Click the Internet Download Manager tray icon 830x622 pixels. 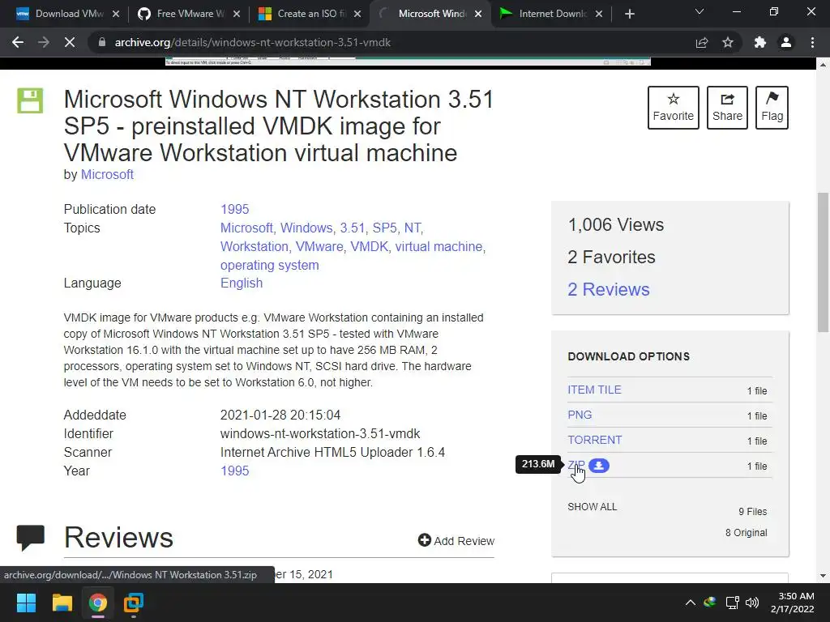click(710, 602)
